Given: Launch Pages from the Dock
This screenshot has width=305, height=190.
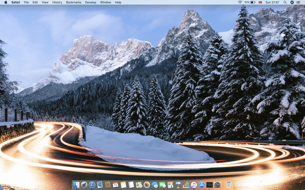Looking at the screenshot, I should pyautogui.click(x=170, y=185).
